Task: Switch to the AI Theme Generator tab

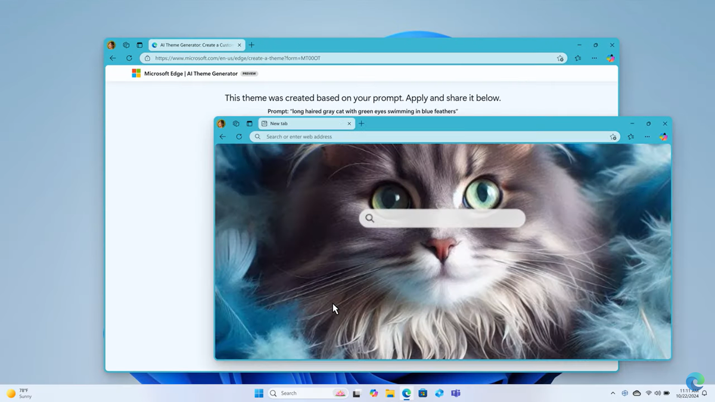Action: 194,45
